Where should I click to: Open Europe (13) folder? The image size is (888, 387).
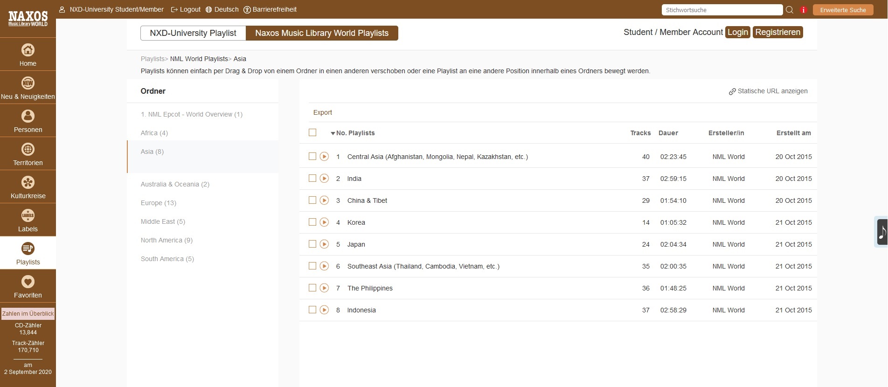pyautogui.click(x=159, y=203)
